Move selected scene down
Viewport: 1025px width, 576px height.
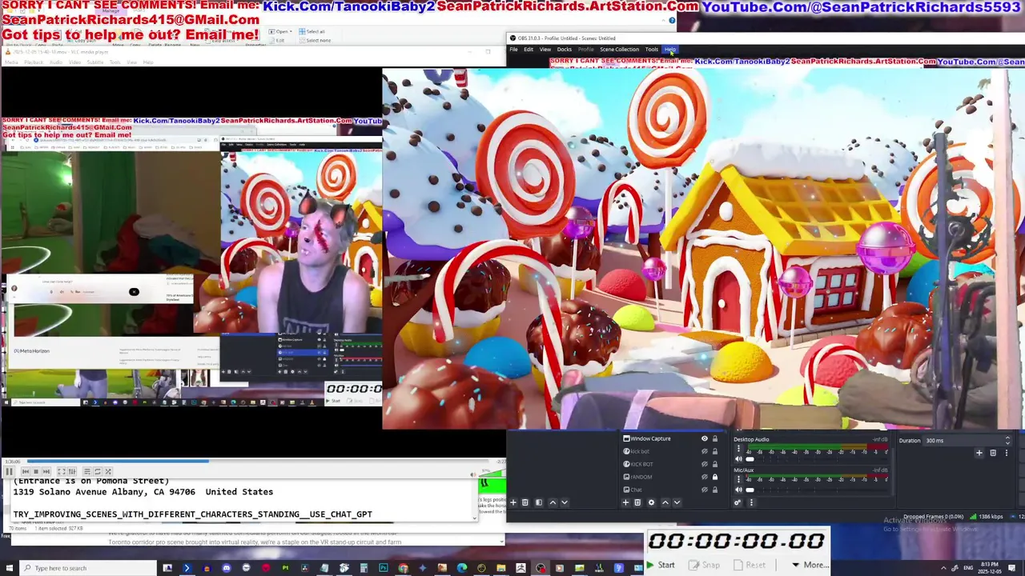pos(565,502)
